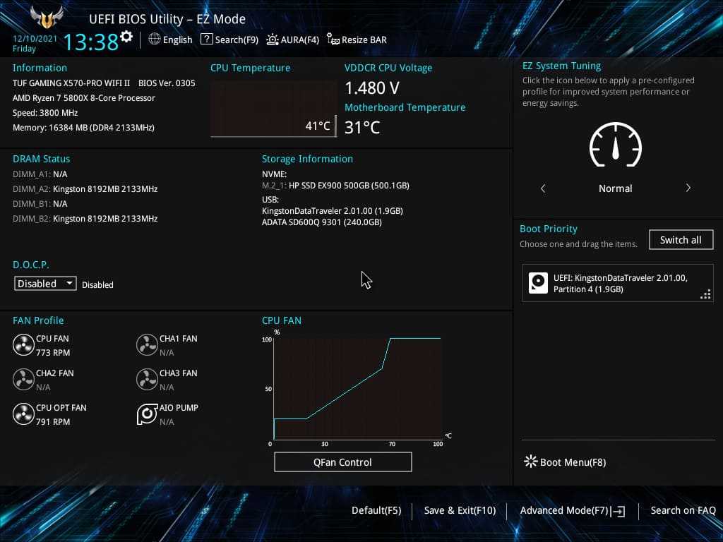The image size is (723, 542).
Task: Open the English language selector
Action: [x=170, y=40]
